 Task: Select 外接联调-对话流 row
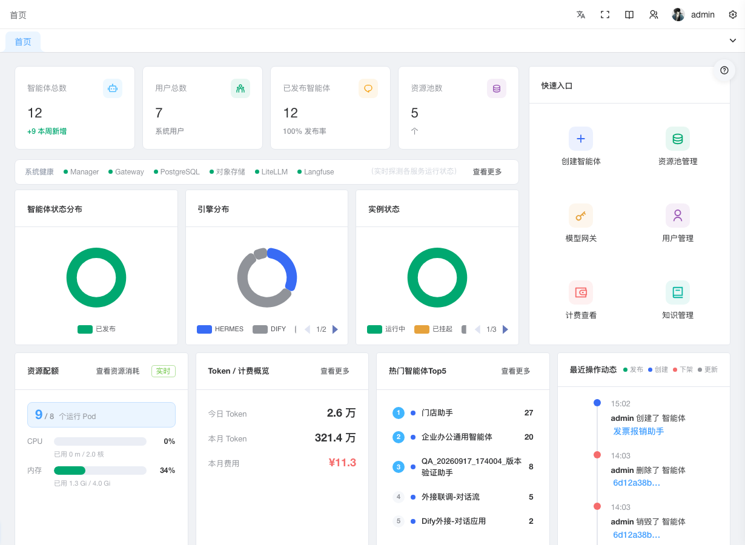pyautogui.click(x=463, y=497)
